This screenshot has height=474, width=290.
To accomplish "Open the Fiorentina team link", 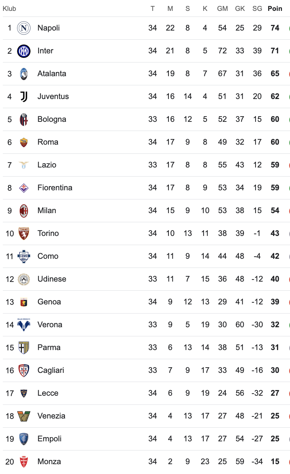I will (x=55, y=188).
